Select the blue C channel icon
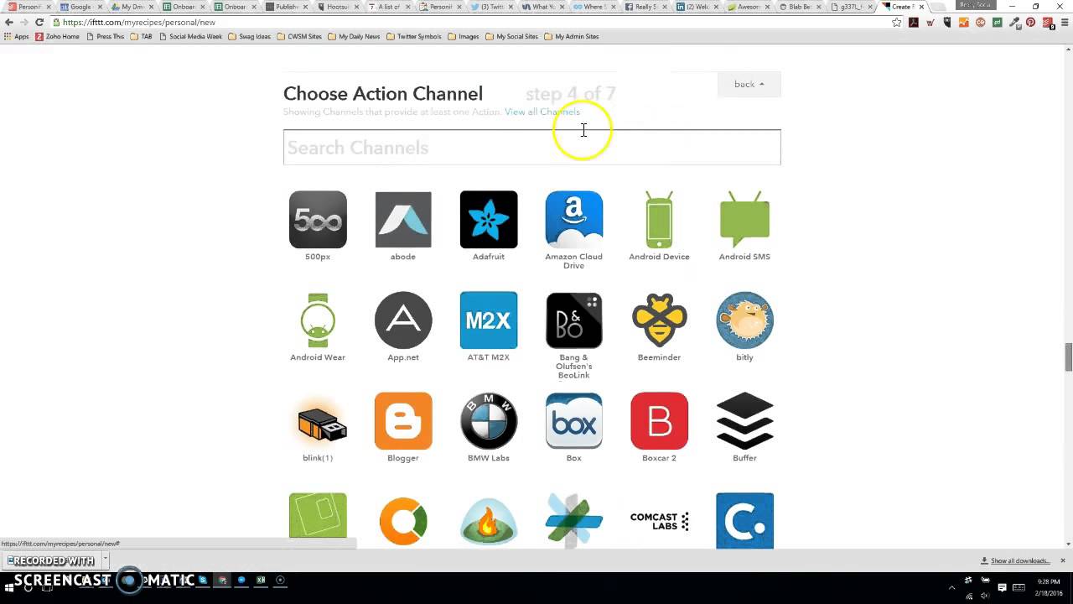This screenshot has width=1073, height=604. [744, 521]
